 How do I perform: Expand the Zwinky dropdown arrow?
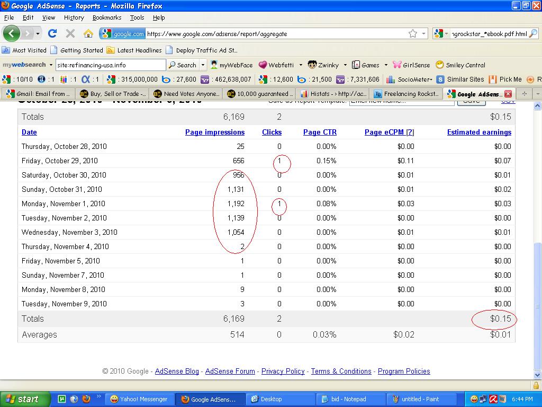(345, 65)
